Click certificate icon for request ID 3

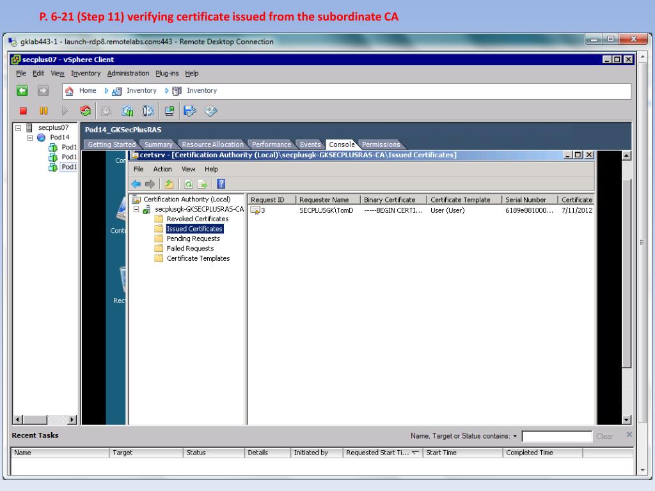(255, 210)
